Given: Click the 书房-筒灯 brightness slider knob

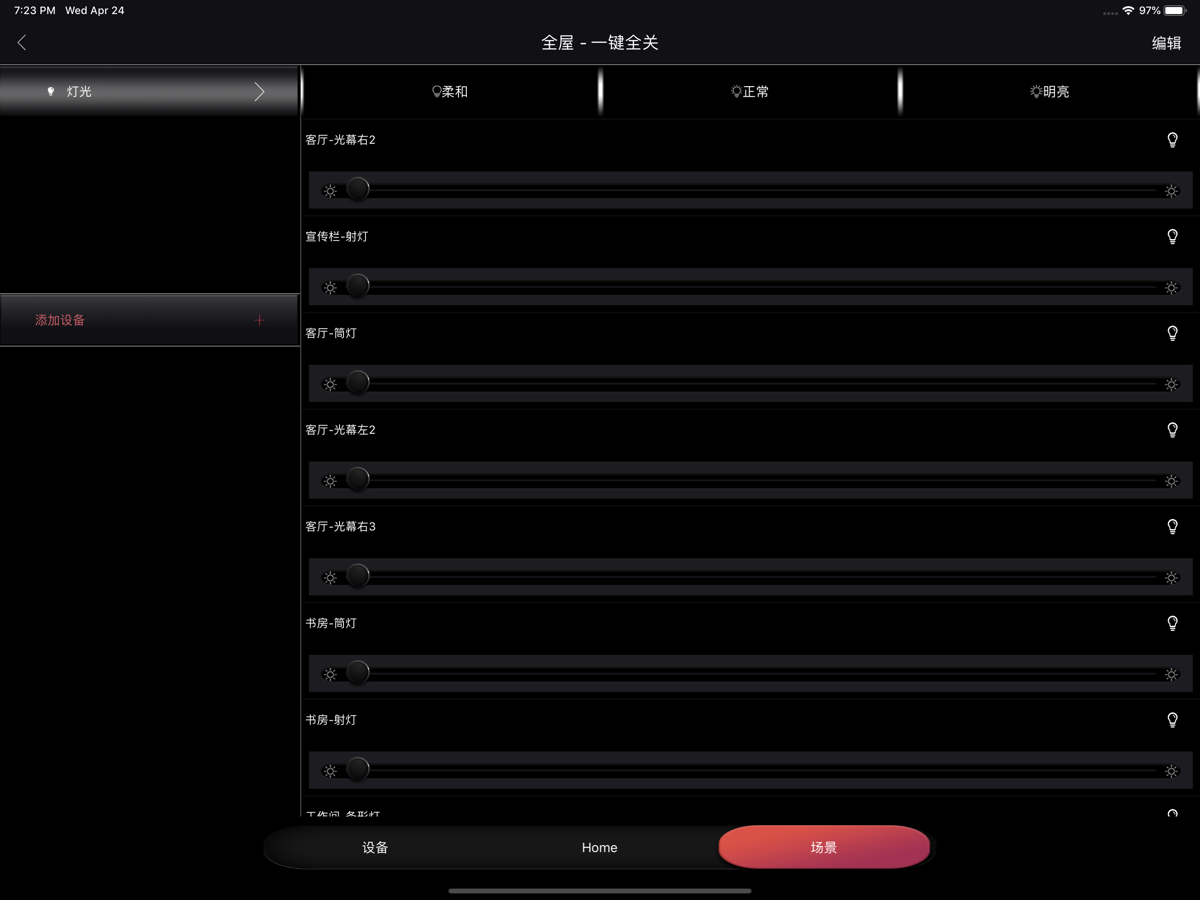Looking at the screenshot, I should (x=358, y=672).
